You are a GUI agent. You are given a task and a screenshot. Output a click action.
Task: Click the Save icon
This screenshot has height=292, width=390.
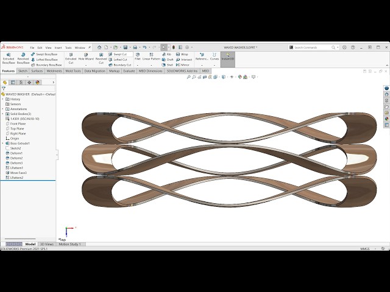coord(126,47)
